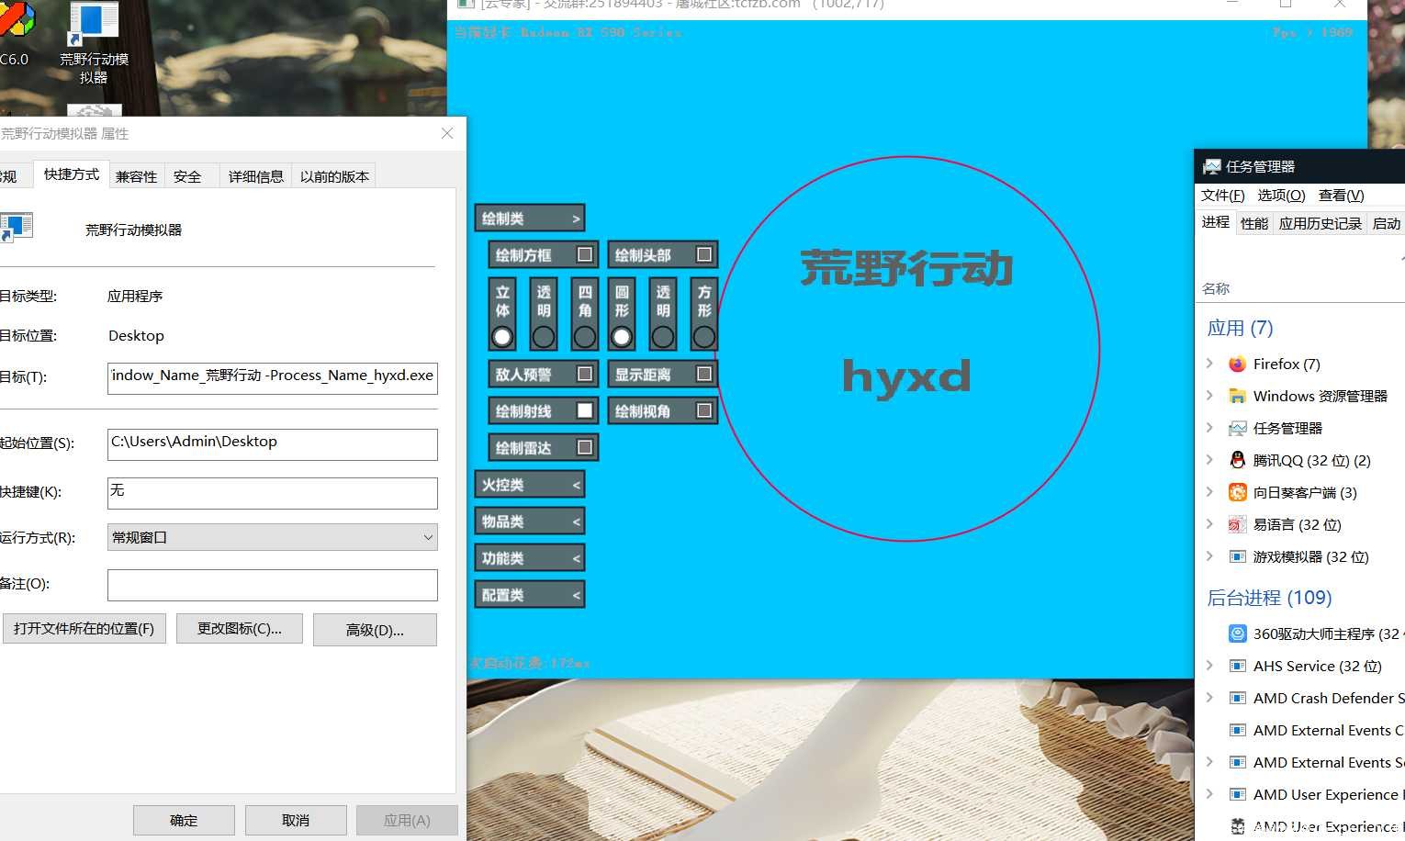Expand the 向日葵客户端 process group

point(1209,492)
